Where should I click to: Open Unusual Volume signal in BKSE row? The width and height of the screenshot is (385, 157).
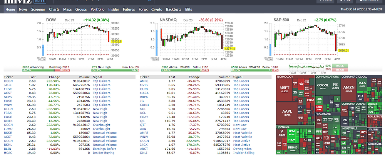coord(105,133)
